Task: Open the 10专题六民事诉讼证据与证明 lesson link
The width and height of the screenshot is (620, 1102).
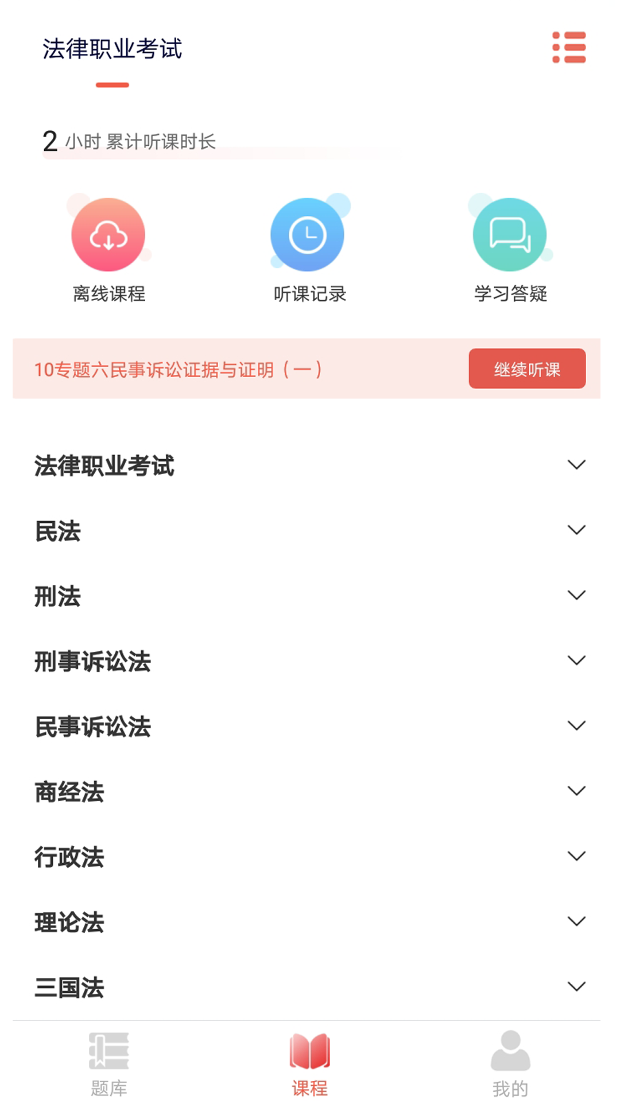Action: (178, 370)
